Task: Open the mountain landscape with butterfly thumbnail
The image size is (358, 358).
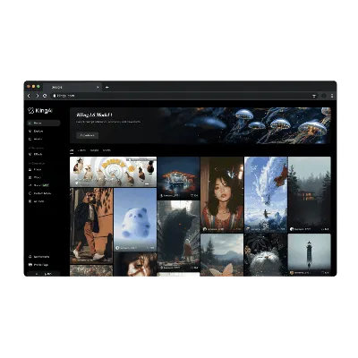Action: pyautogui.click(x=222, y=255)
